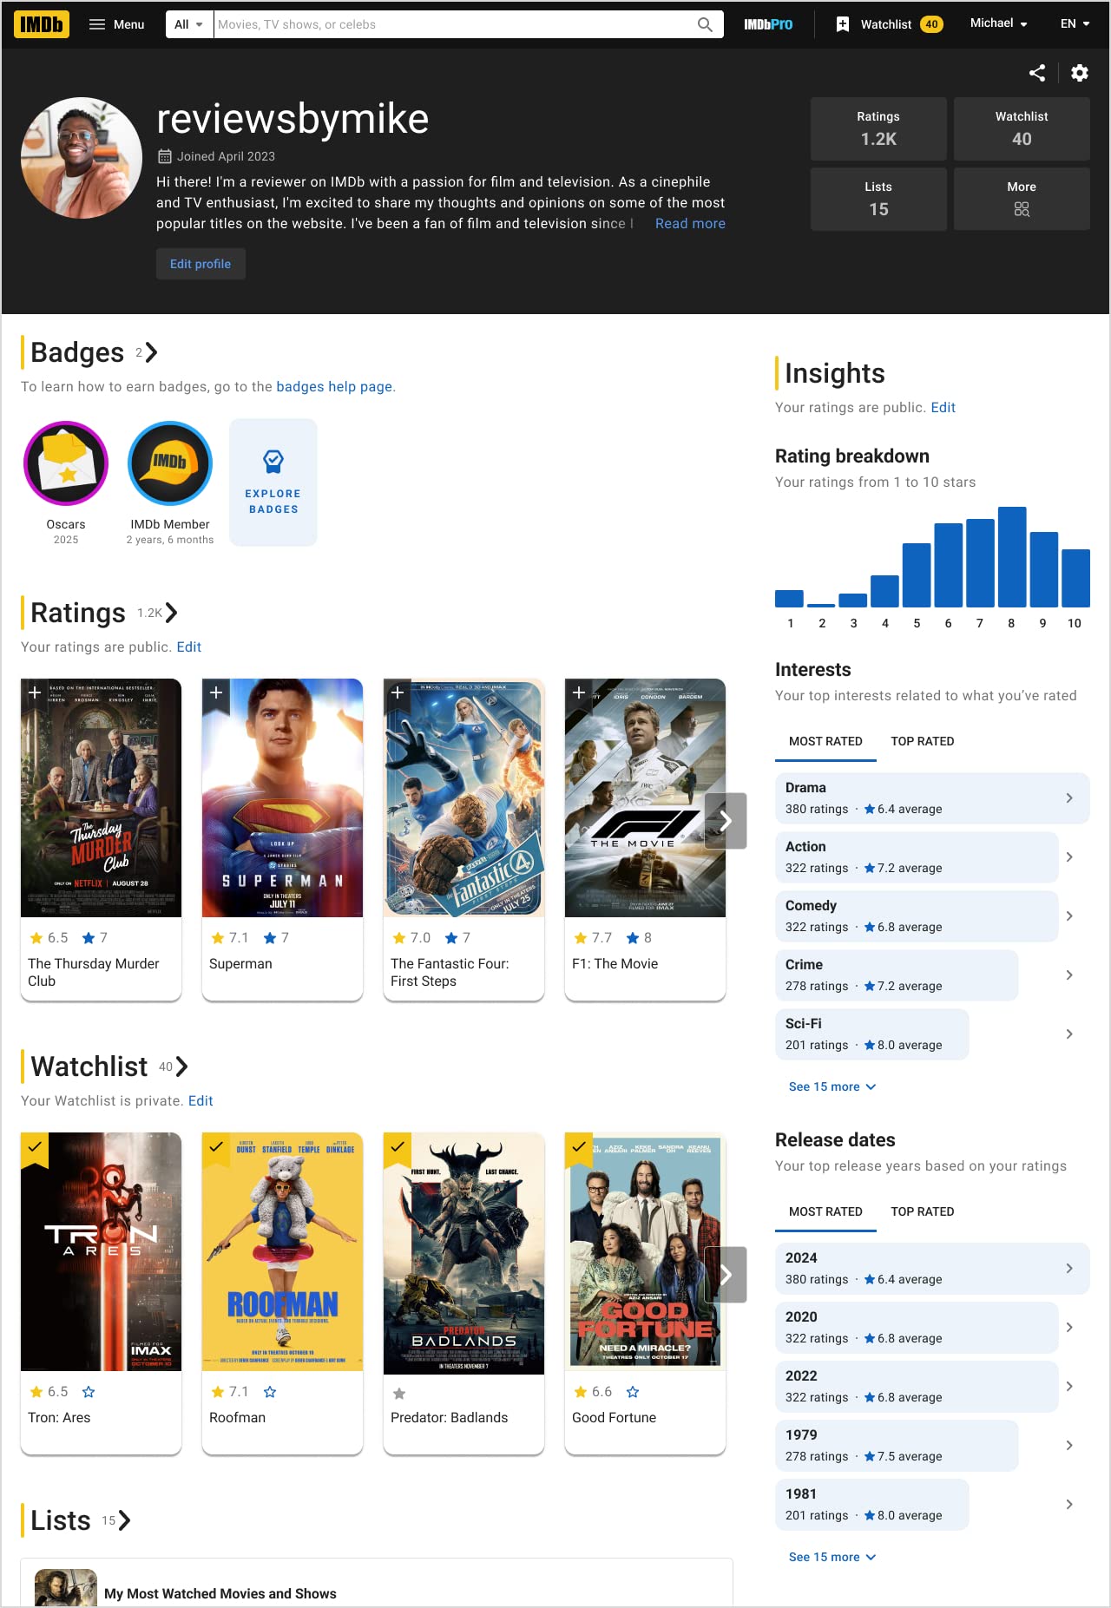
Task: Click the search magnifier icon
Action: tap(705, 24)
